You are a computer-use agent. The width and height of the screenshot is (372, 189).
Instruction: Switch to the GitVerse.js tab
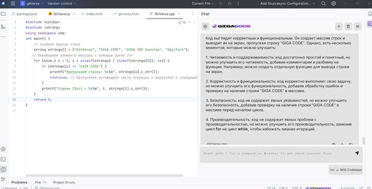coord(60,14)
